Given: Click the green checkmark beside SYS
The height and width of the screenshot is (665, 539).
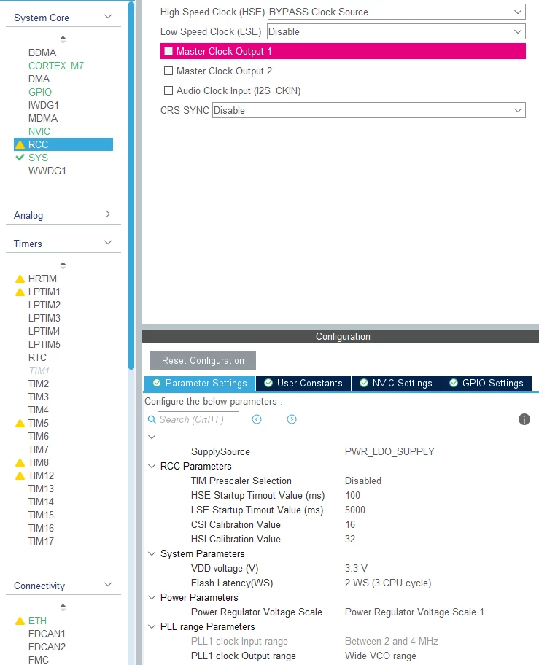Looking at the screenshot, I should click(20, 157).
